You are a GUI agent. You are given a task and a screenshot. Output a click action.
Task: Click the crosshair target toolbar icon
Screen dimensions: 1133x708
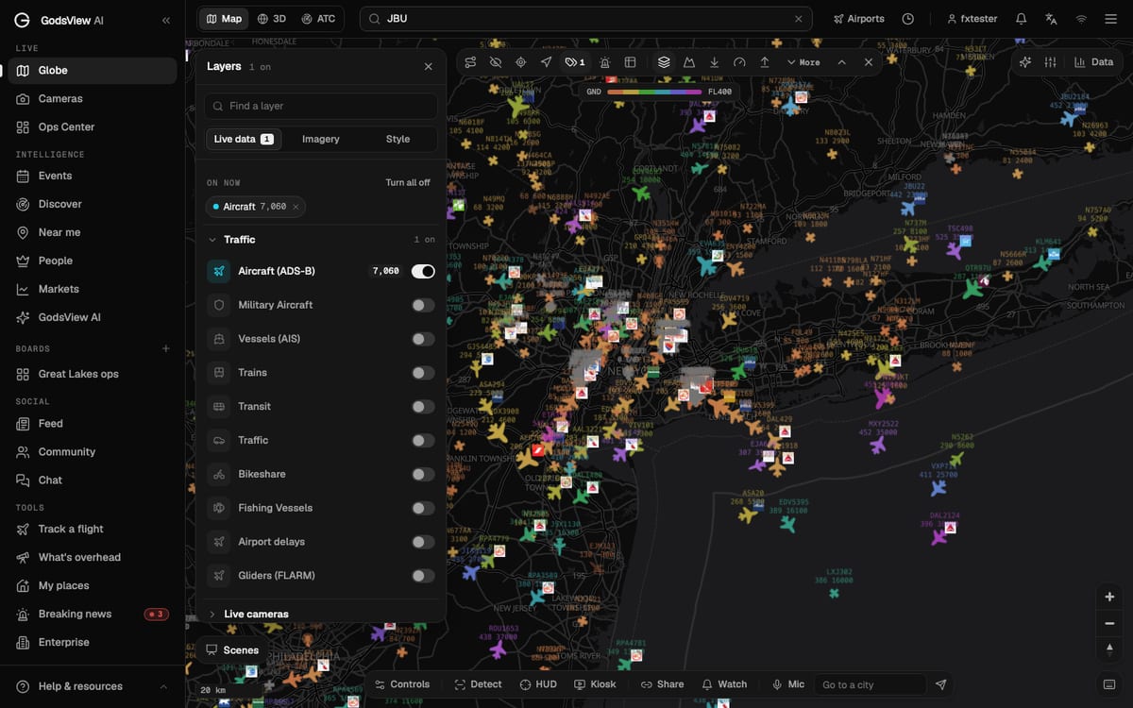pos(520,62)
